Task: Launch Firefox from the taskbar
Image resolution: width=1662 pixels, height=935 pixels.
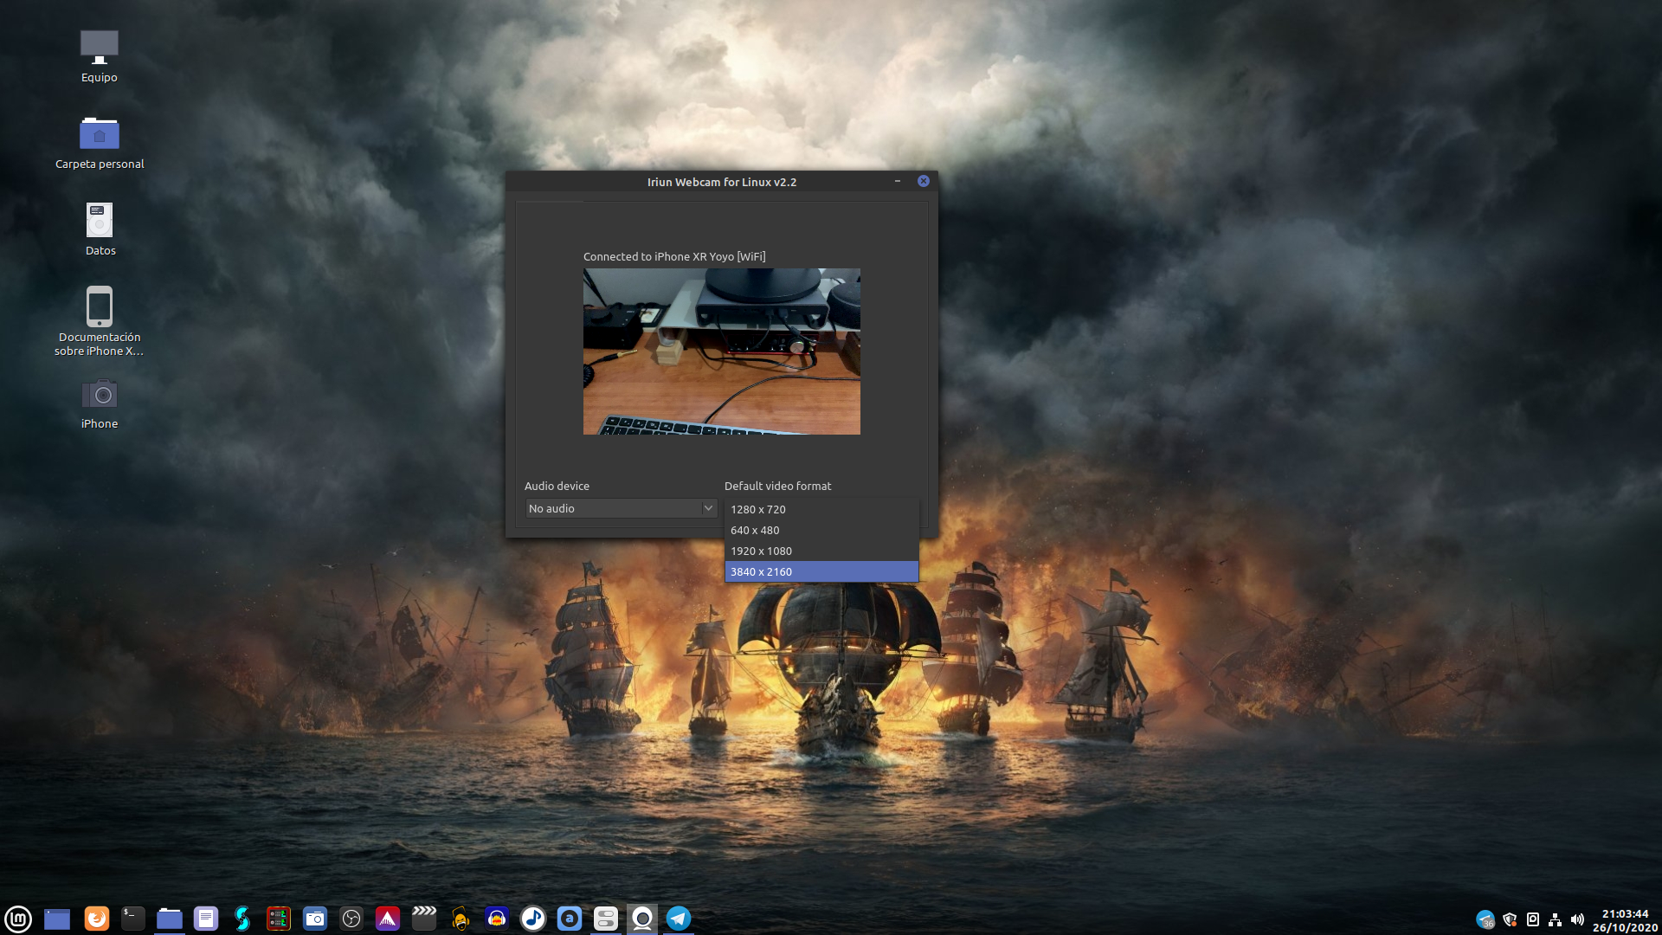Action: point(96,919)
